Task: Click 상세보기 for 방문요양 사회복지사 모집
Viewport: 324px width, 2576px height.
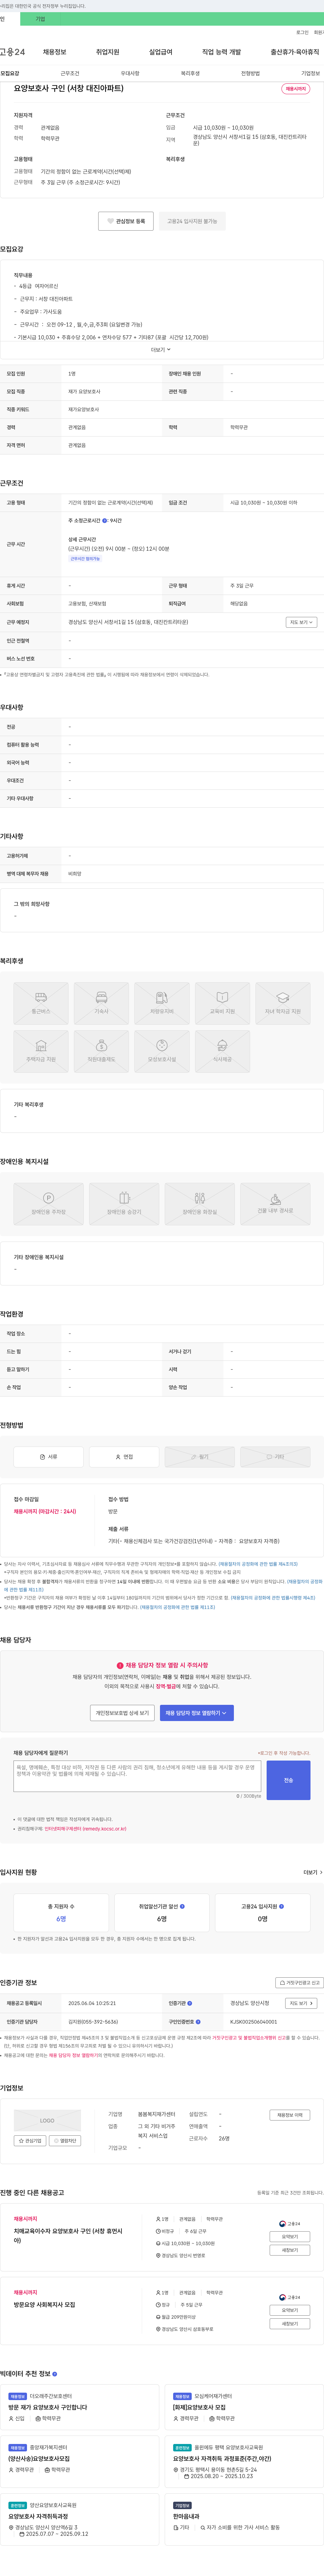Action: click(290, 2310)
